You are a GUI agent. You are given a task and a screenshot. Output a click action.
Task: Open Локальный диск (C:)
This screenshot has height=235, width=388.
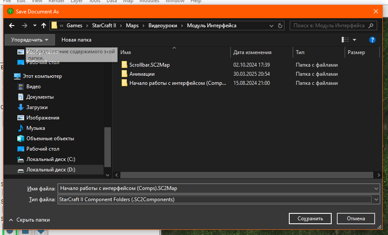(x=51, y=159)
